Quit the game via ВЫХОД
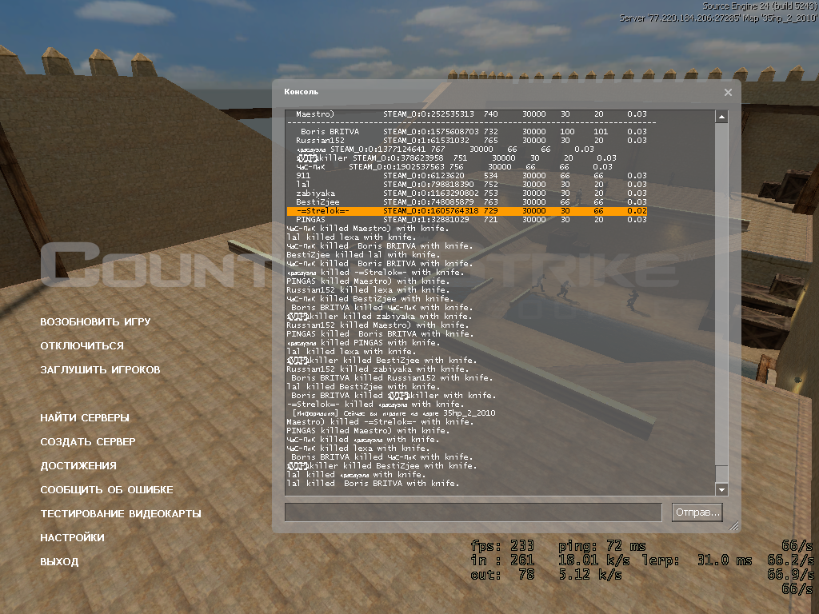The height and width of the screenshot is (614, 819). tap(59, 562)
